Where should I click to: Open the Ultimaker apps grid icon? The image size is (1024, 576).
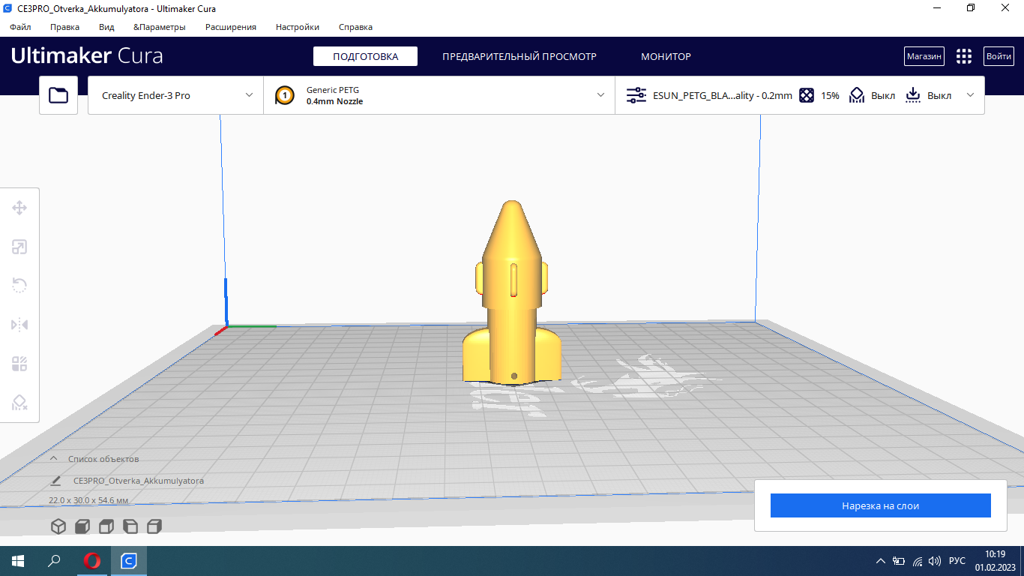tap(964, 56)
